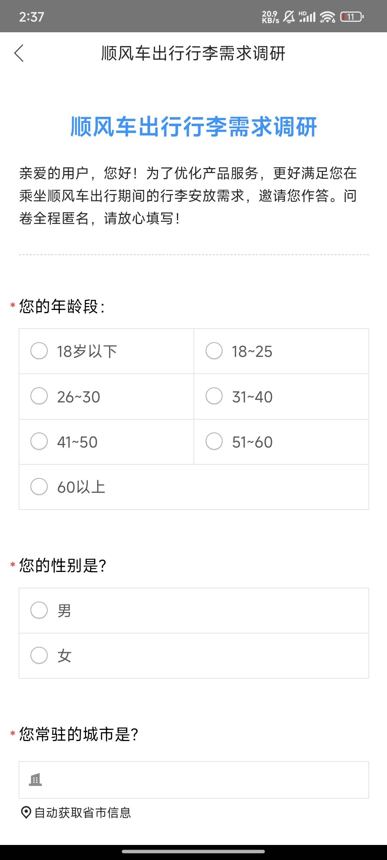The width and height of the screenshot is (387, 860).
Task: Choose the 60以上 age option
Action: (194, 487)
